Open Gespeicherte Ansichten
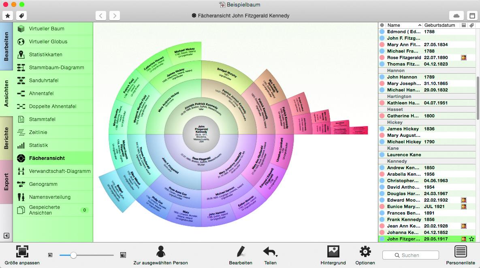 pyautogui.click(x=53, y=210)
